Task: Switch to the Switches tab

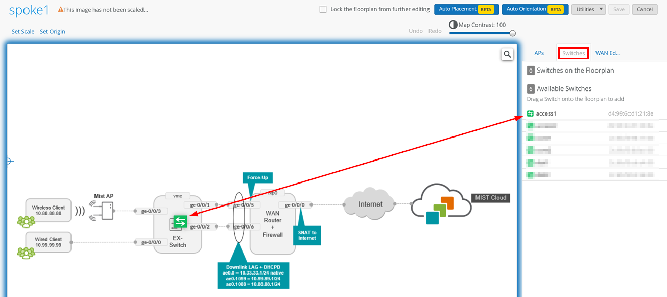Action: click(574, 53)
